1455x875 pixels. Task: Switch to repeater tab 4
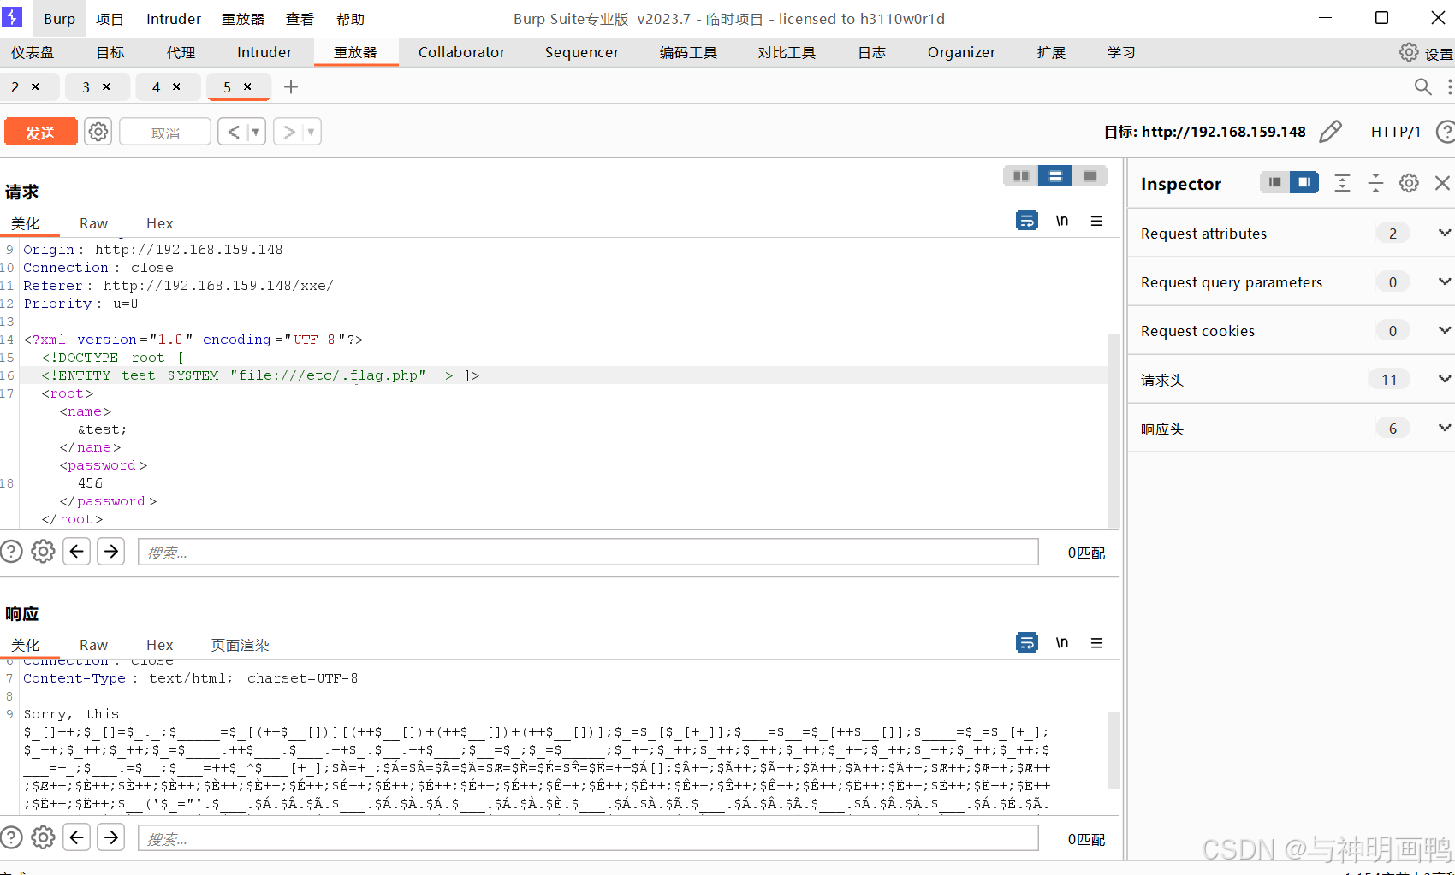click(156, 87)
